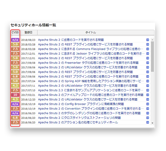This screenshot has width=166, height=151.
Task: Click detail icon for Config Browser plugin row
Action: [x=148, y=104]
